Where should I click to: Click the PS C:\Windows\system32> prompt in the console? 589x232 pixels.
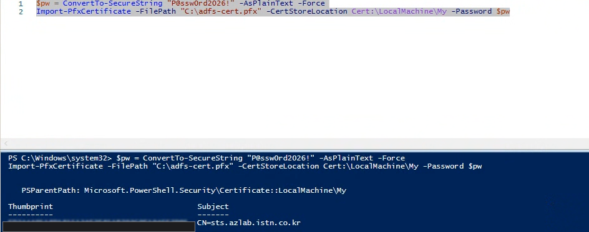60,158
